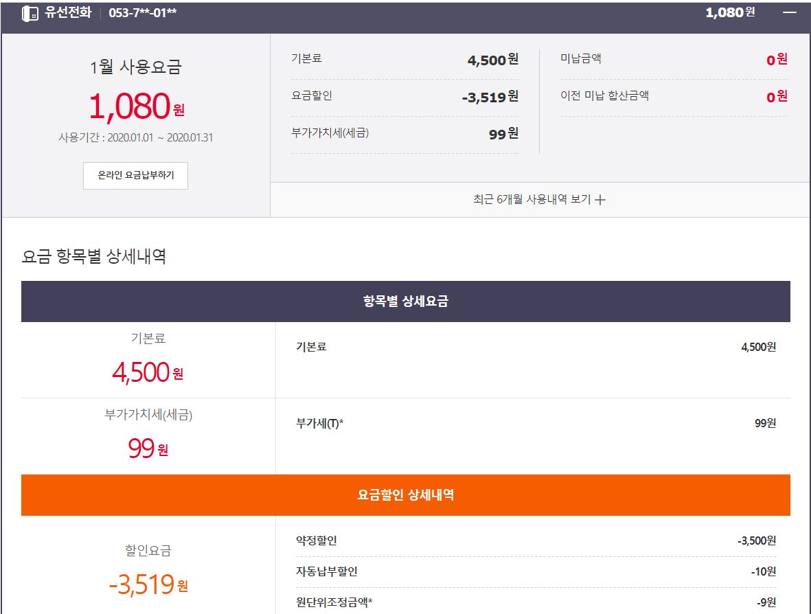
Task: Select the 유선전화 label in the header
Action: (x=68, y=13)
